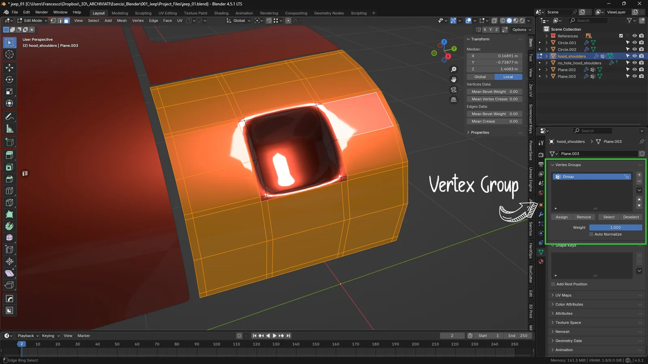This screenshot has width=648, height=364.
Task: Select the Annotate tool
Action: pos(9,117)
